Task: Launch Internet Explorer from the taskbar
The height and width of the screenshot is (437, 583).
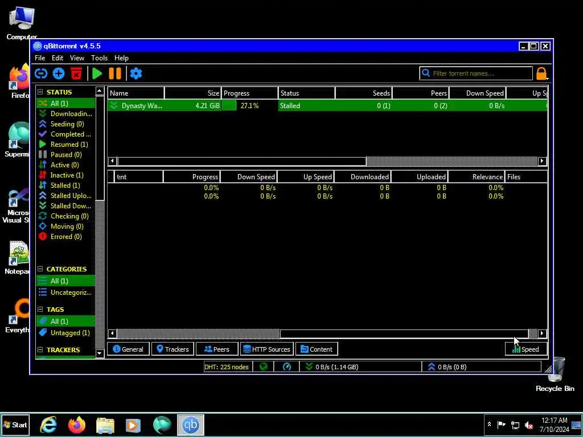Action: click(x=48, y=424)
